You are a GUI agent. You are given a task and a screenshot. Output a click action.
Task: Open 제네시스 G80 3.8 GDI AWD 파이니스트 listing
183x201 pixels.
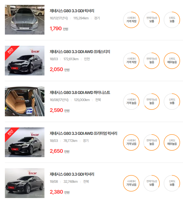[x=80, y=92]
